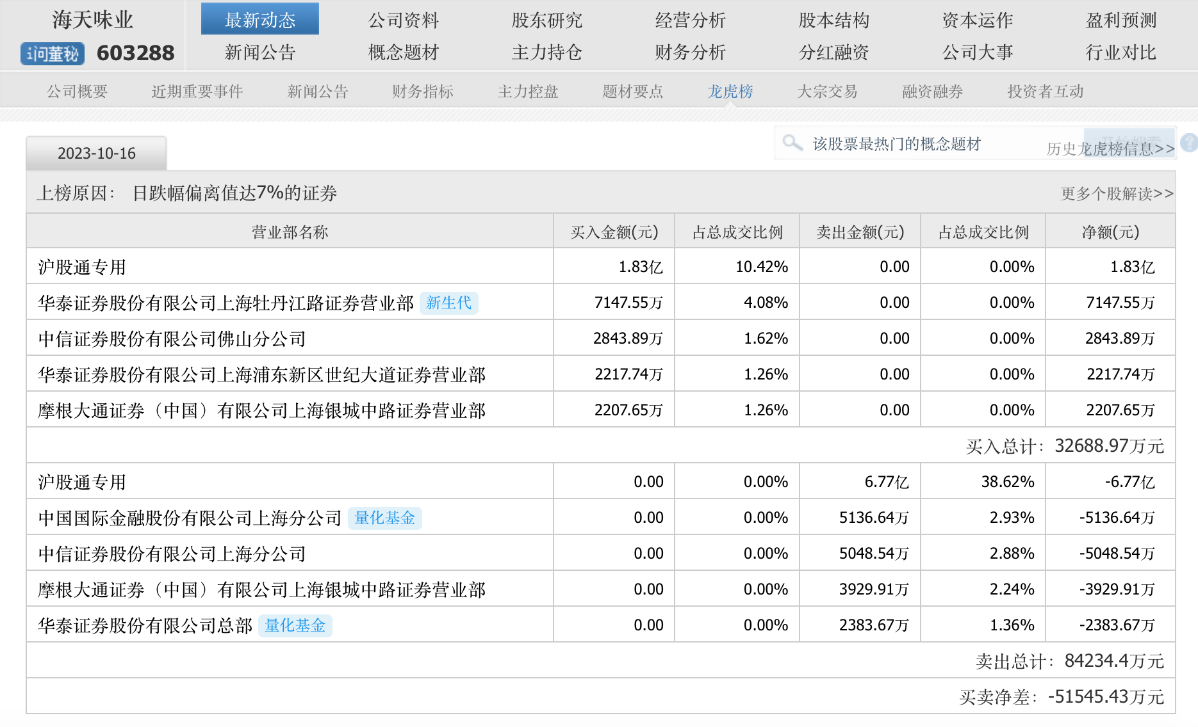Image resolution: width=1198 pixels, height=727 pixels.
Task: Click 量化基金 tag beside 中国国际金融 Shanghai branch
Action: click(x=384, y=518)
